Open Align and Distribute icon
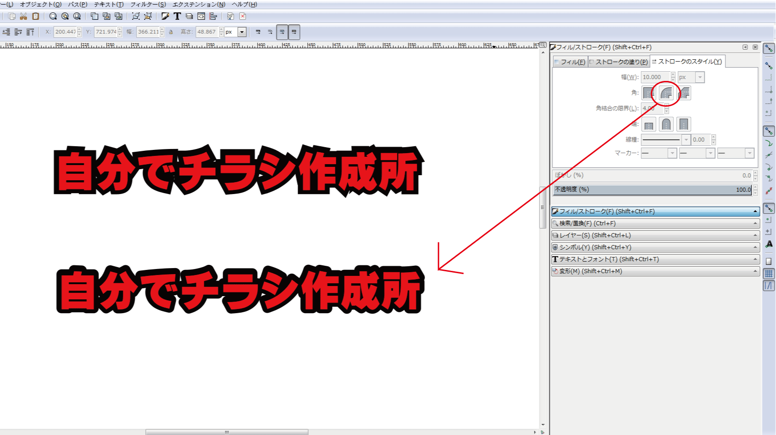 click(x=213, y=16)
